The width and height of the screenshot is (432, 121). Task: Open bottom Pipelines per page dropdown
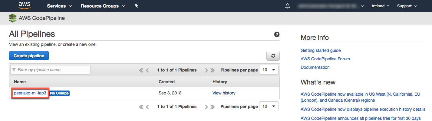tap(269, 107)
